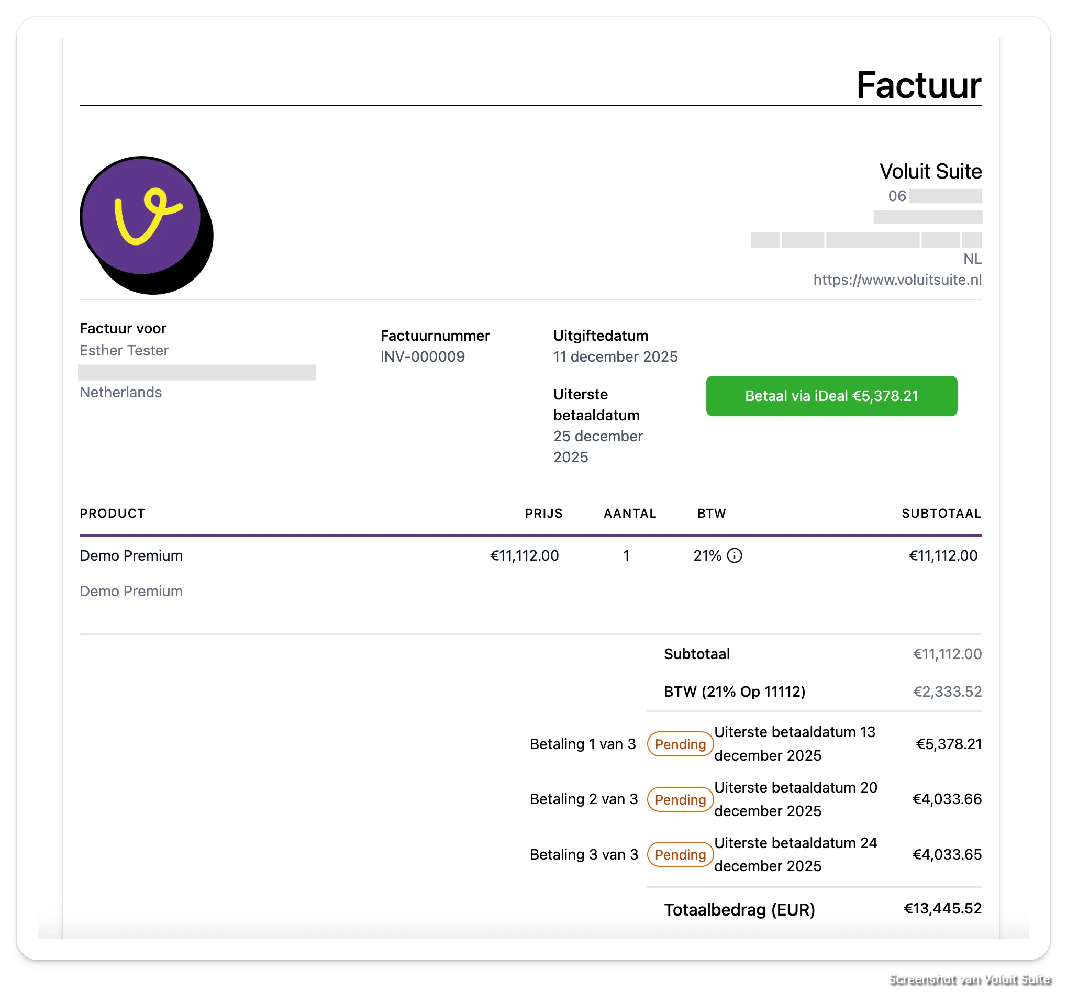This screenshot has width=1067, height=1003.
Task: Click the invoice number INV-000009
Action: point(423,357)
